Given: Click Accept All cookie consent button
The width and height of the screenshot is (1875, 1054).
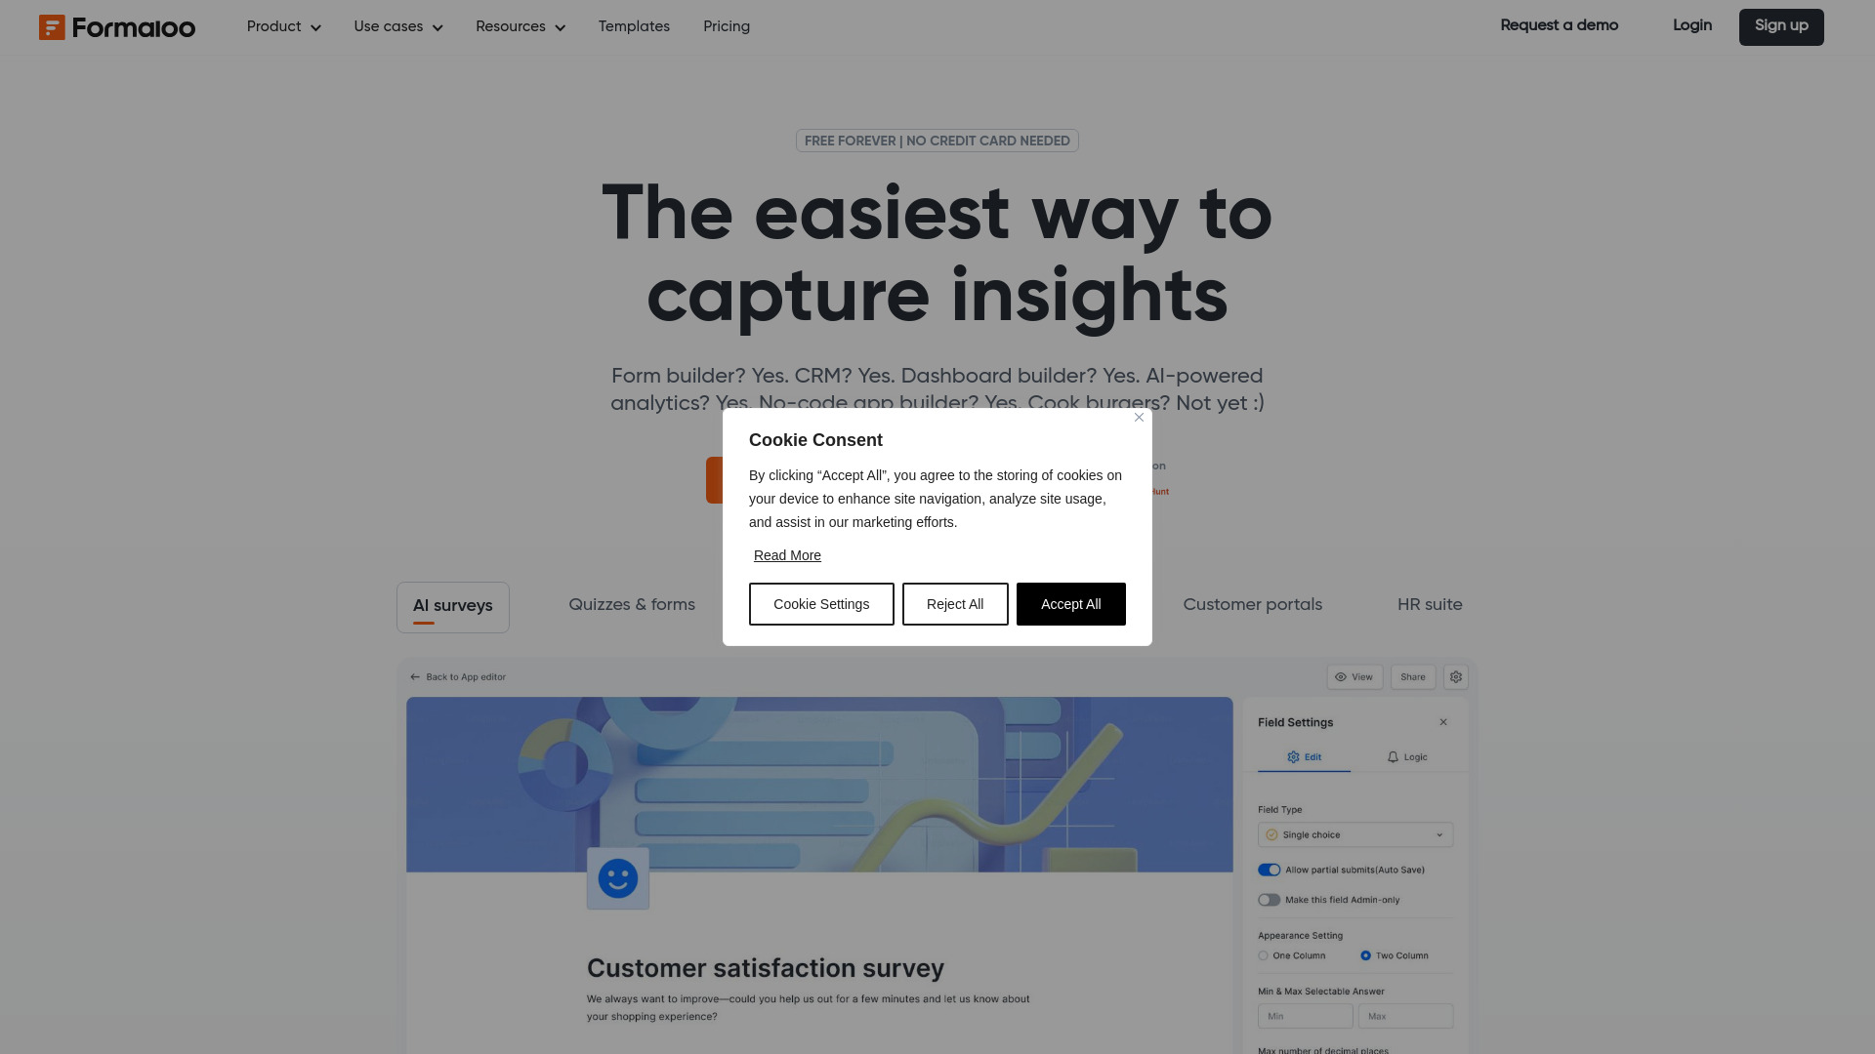Looking at the screenshot, I should coord(1070,603).
